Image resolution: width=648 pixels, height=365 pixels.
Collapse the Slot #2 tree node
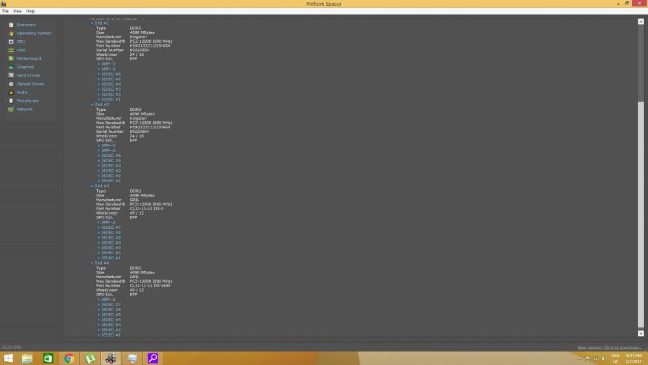(x=92, y=104)
